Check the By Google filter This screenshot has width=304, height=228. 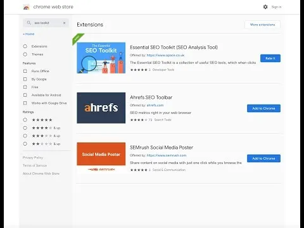(x=25, y=79)
